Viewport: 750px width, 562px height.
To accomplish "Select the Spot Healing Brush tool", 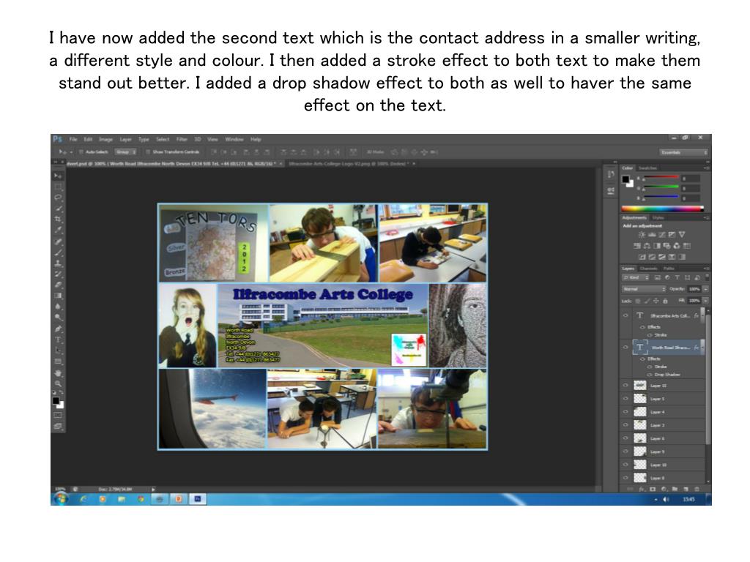I will coord(58,241).
